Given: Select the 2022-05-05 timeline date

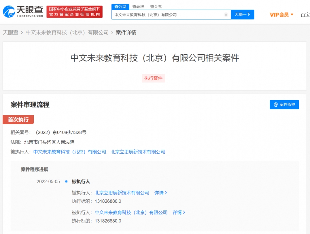Looking at the screenshot, I should tap(48, 181).
